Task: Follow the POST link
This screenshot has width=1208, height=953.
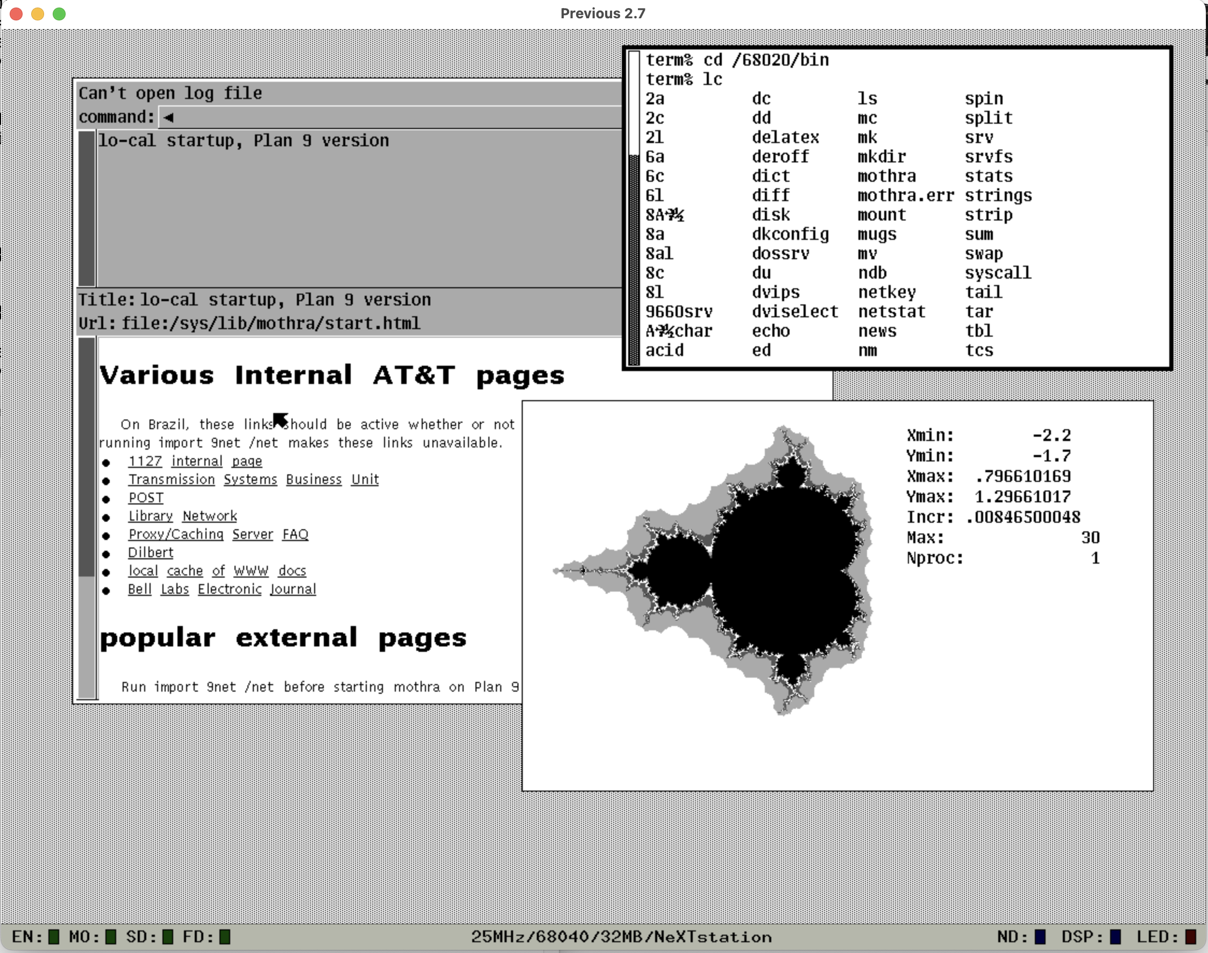Action: pyautogui.click(x=146, y=497)
